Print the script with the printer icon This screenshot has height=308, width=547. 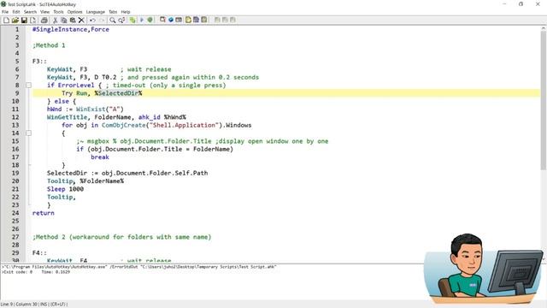point(44,20)
